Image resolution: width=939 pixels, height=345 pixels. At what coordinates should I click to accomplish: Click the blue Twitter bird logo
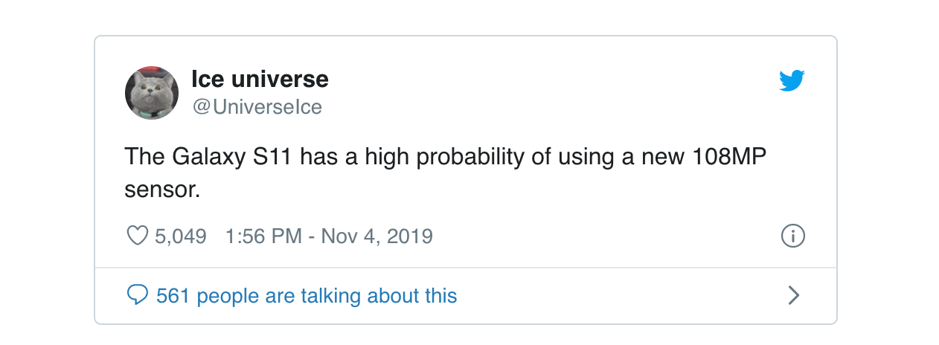(792, 81)
